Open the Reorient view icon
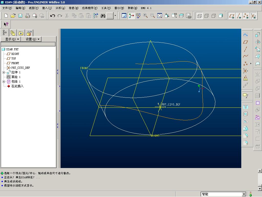The image size is (262, 197). pos(167,16)
